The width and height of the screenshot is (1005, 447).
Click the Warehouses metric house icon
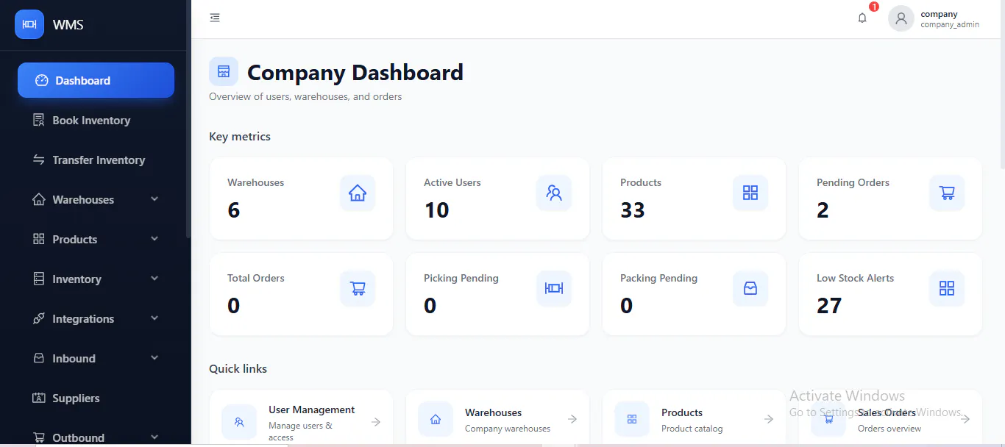coord(358,193)
